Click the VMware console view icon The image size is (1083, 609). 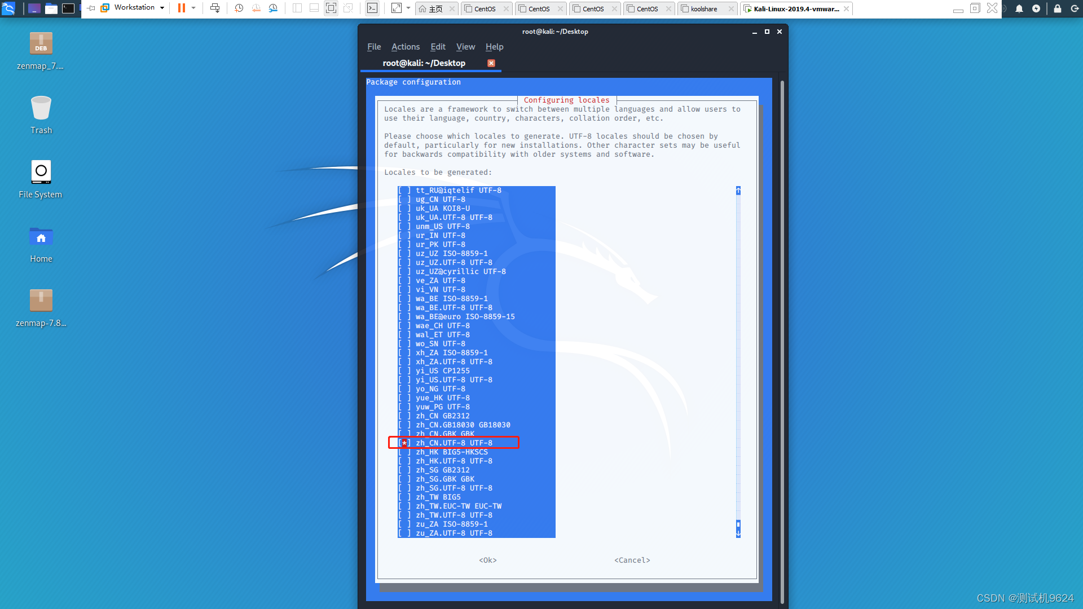click(x=372, y=8)
